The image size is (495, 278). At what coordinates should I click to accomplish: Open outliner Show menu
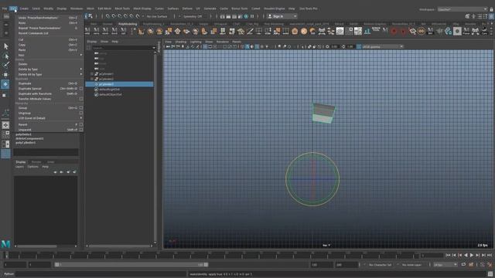[x=104, y=41]
